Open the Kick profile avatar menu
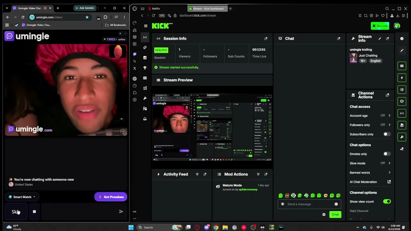 coord(397,26)
